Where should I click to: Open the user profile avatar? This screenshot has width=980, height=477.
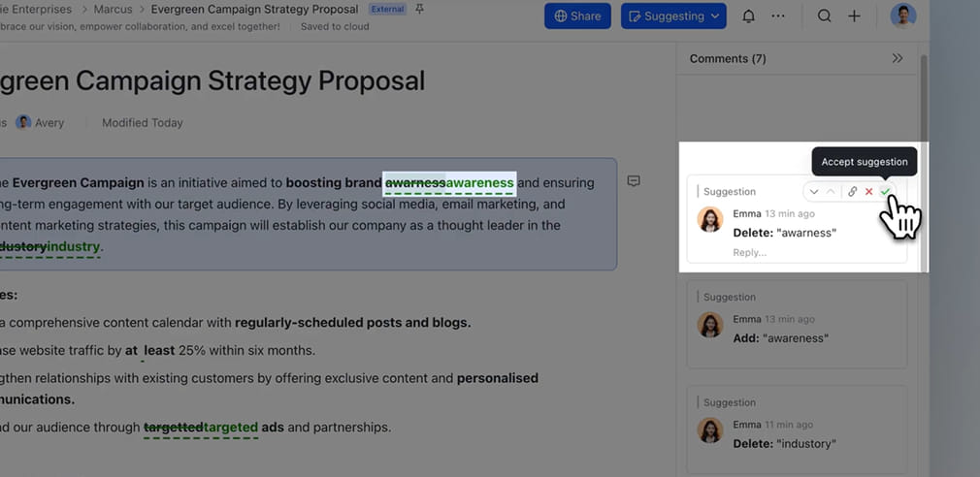tap(902, 16)
